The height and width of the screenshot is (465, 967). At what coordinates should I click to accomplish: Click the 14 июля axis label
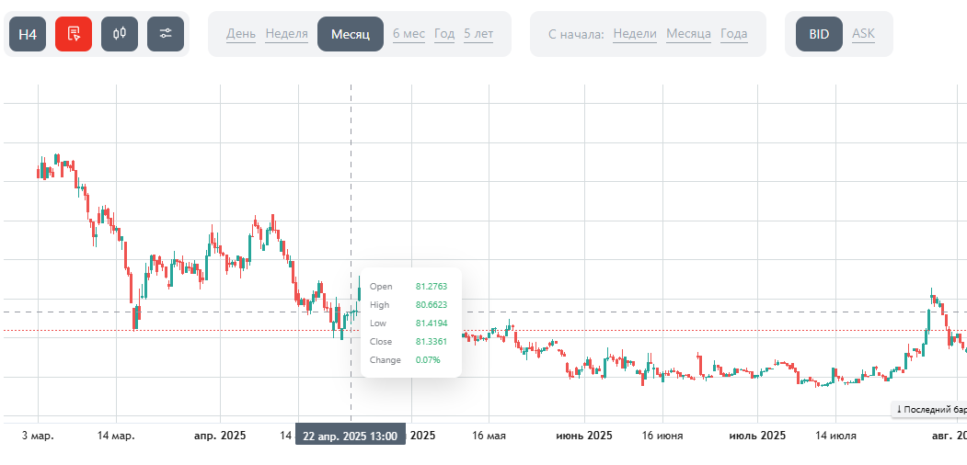[x=836, y=437]
